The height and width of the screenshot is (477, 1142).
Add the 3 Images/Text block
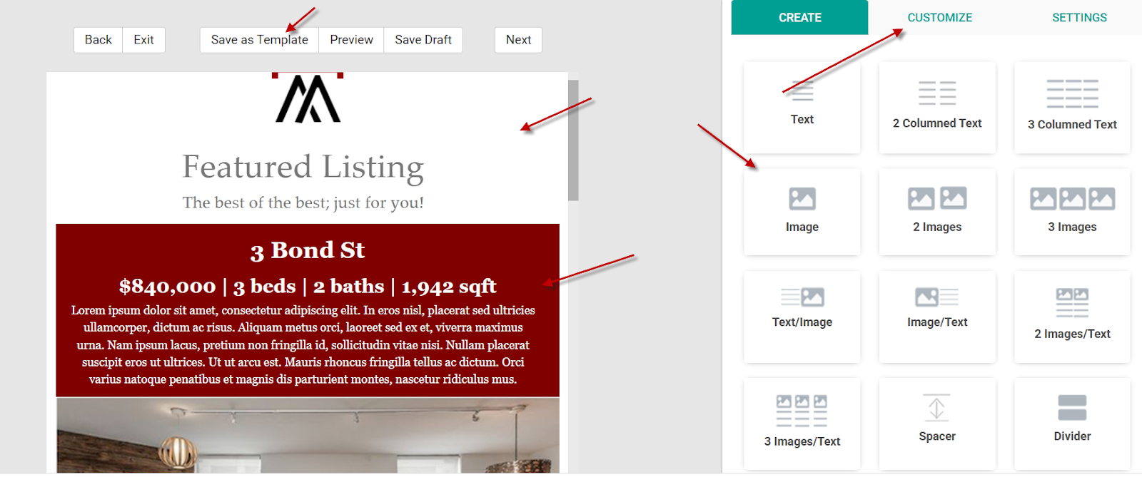coord(802,423)
